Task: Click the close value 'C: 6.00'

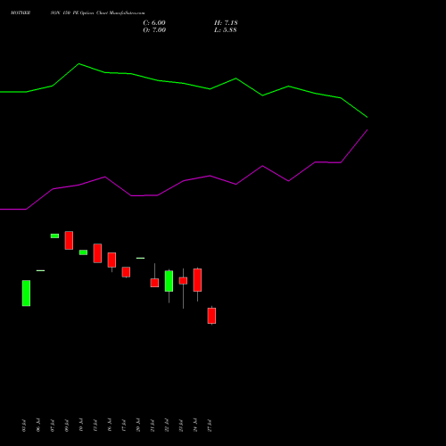Action: coord(154,23)
